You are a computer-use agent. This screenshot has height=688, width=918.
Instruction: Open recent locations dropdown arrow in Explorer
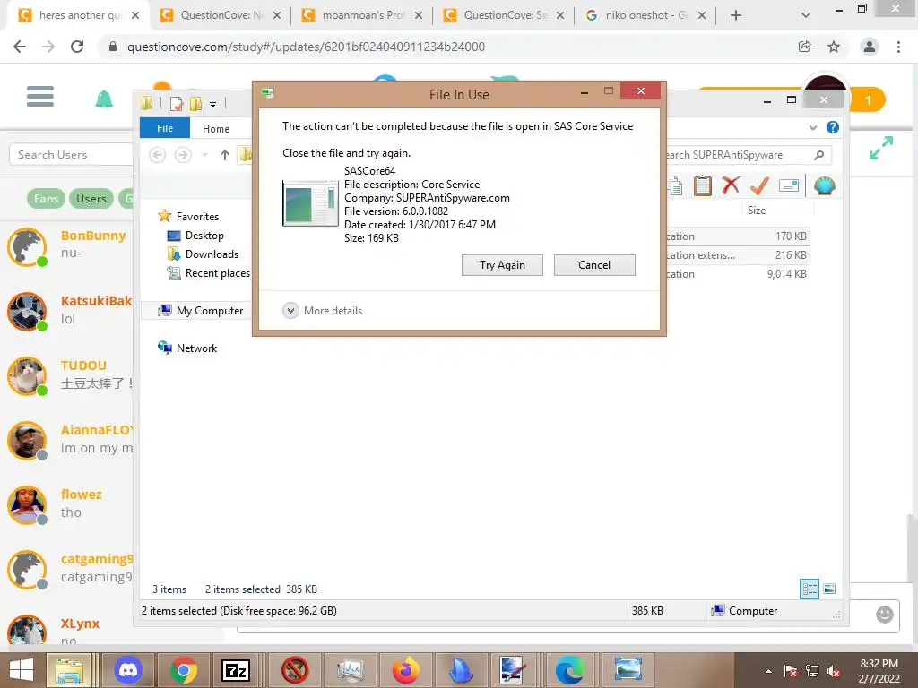[204, 155]
